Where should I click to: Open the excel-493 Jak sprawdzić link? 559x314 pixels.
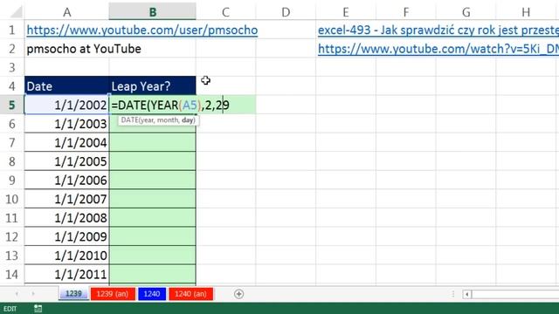(x=438, y=31)
